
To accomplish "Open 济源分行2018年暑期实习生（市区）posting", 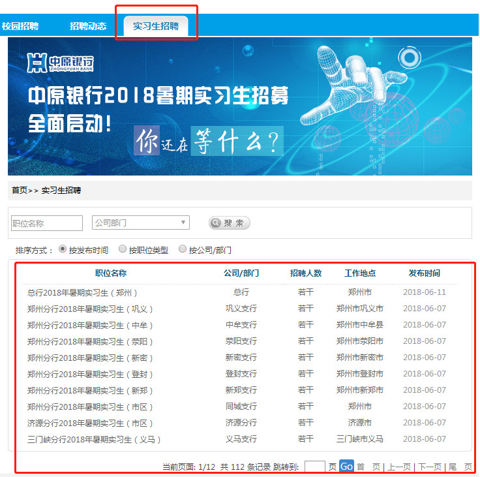I will 90,423.
